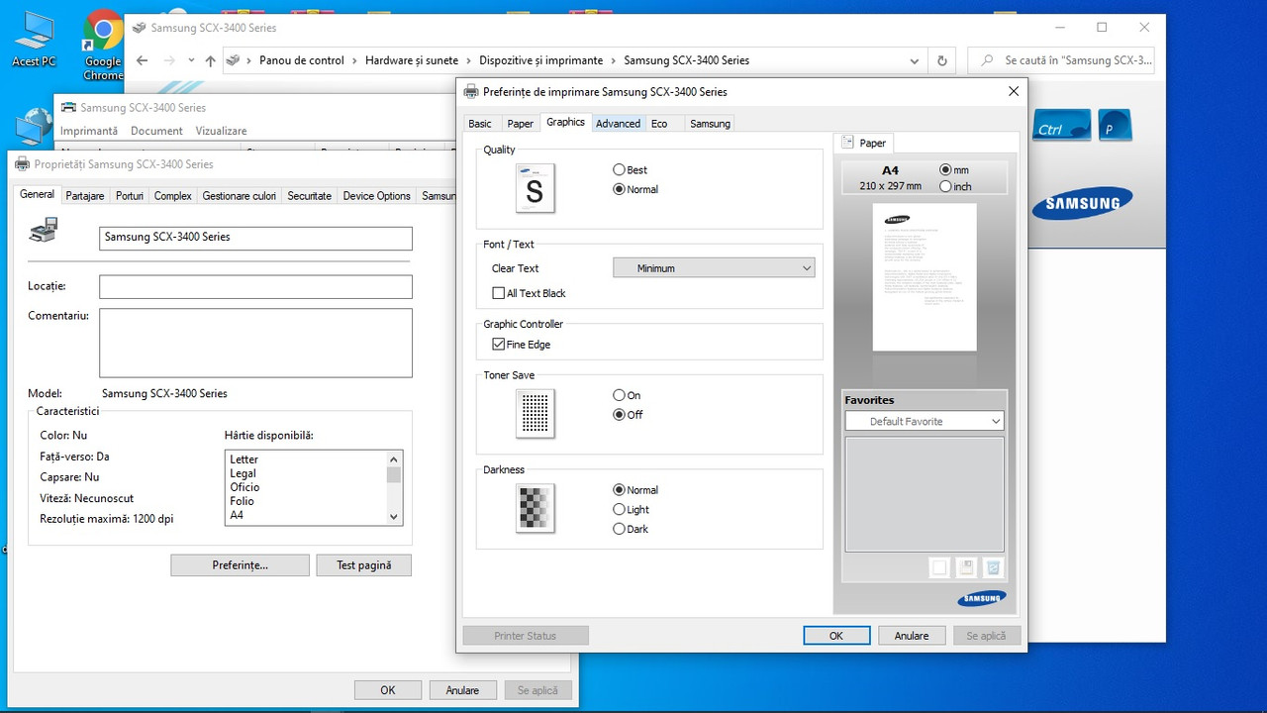Viewport: 1267px width, 713px height.
Task: Select Best quality option
Action: pos(630,170)
